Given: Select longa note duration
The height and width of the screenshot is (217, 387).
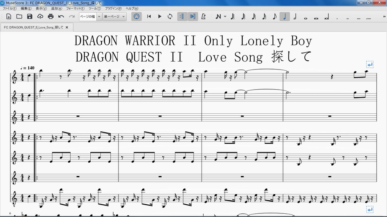Looking at the screenshot, I should 327,17.
